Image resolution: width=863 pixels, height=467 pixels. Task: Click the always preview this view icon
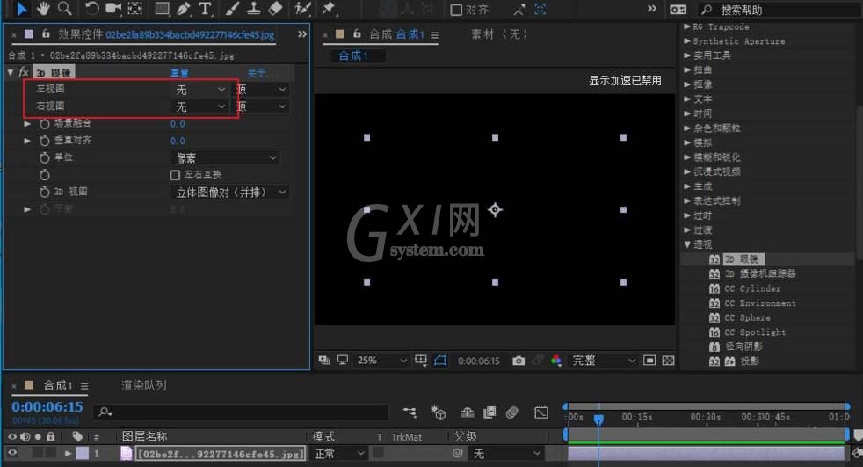point(324,361)
